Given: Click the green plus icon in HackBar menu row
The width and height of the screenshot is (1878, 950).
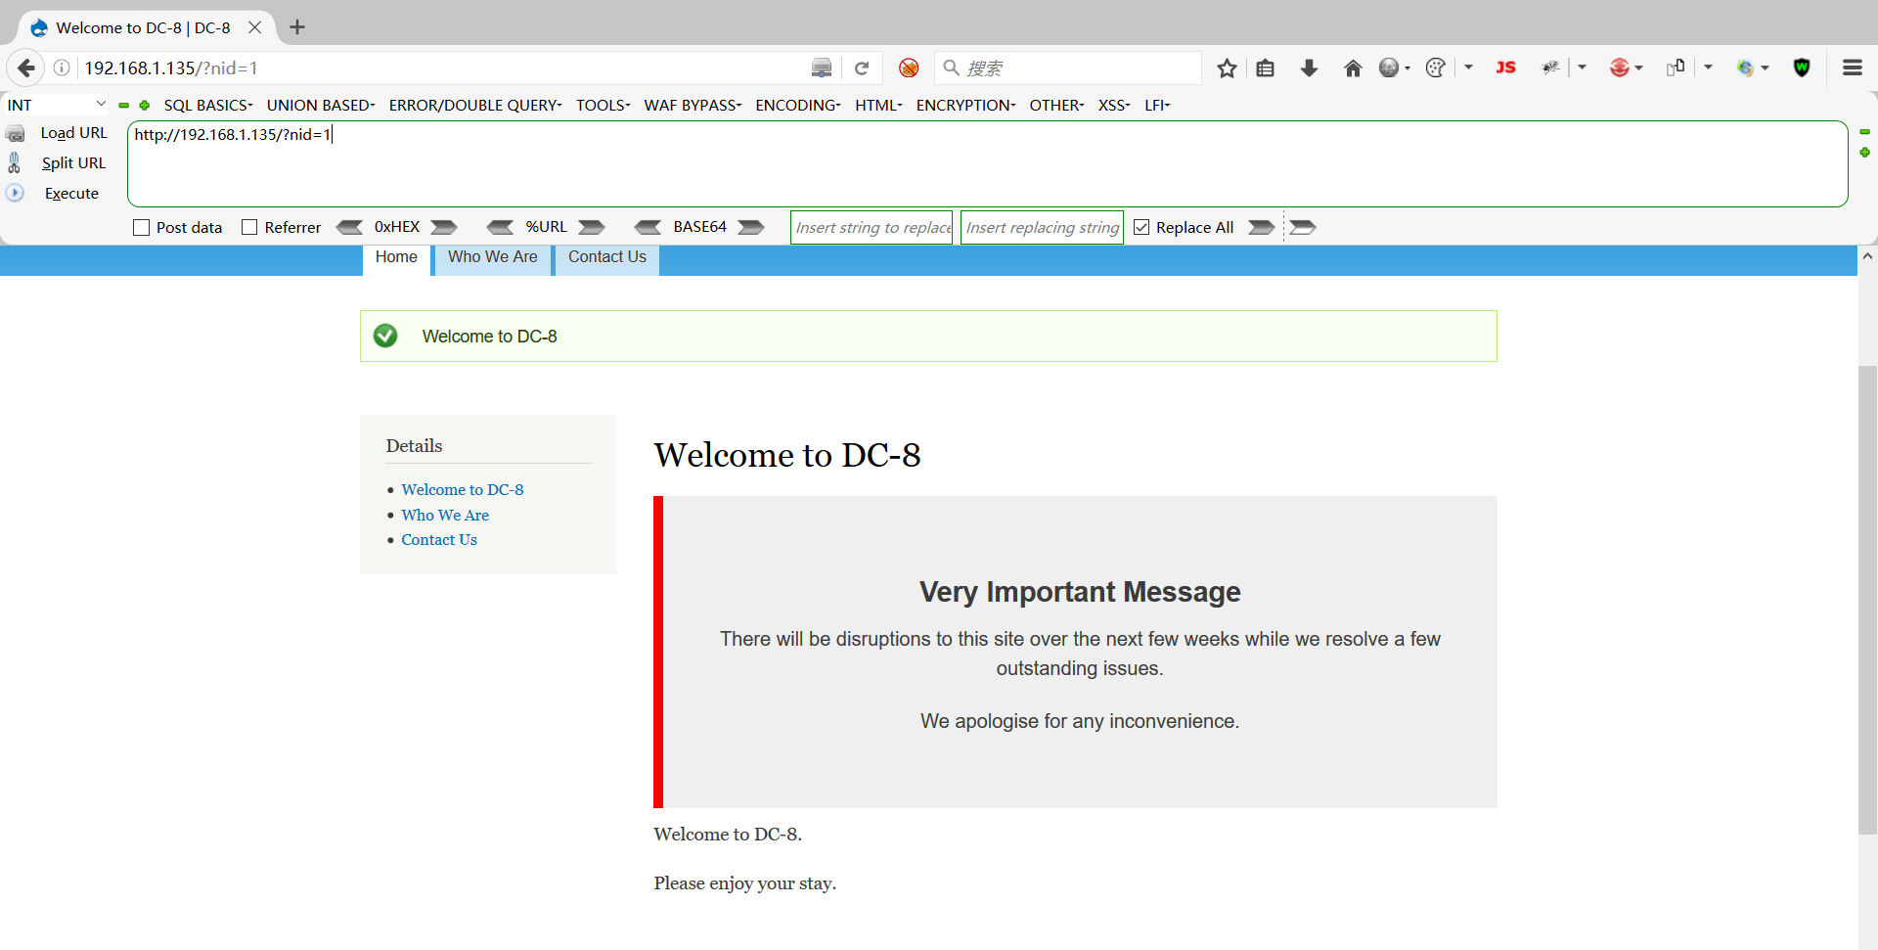Looking at the screenshot, I should pyautogui.click(x=144, y=105).
